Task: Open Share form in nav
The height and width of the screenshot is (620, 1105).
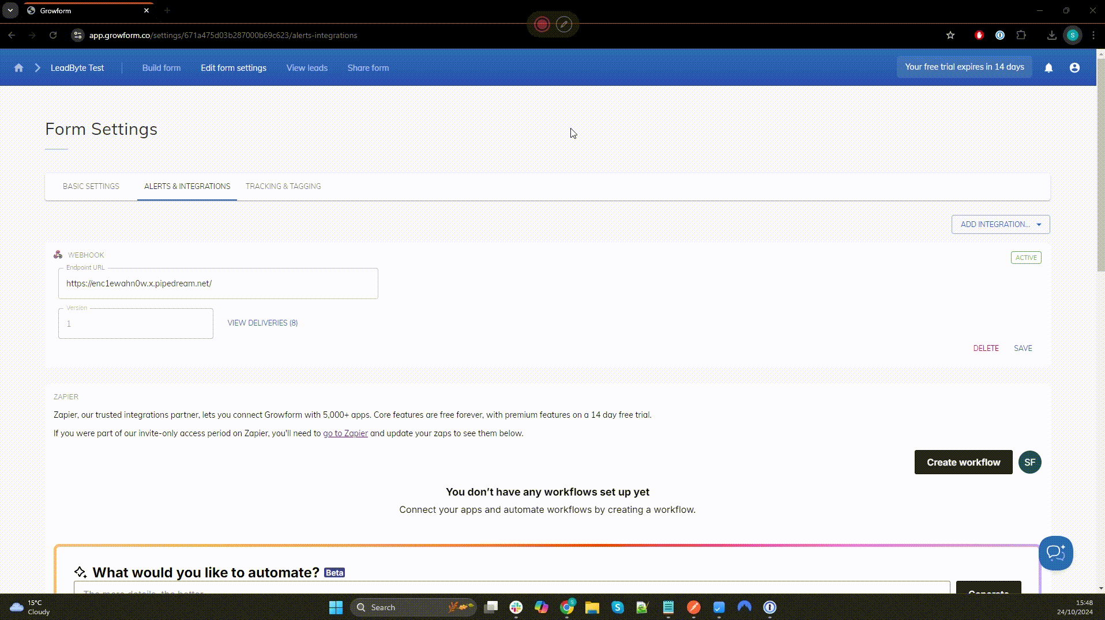Action: tap(368, 68)
